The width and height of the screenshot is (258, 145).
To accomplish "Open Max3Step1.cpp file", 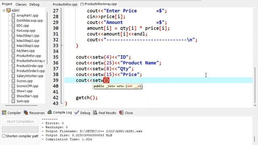I will point(28,36).
